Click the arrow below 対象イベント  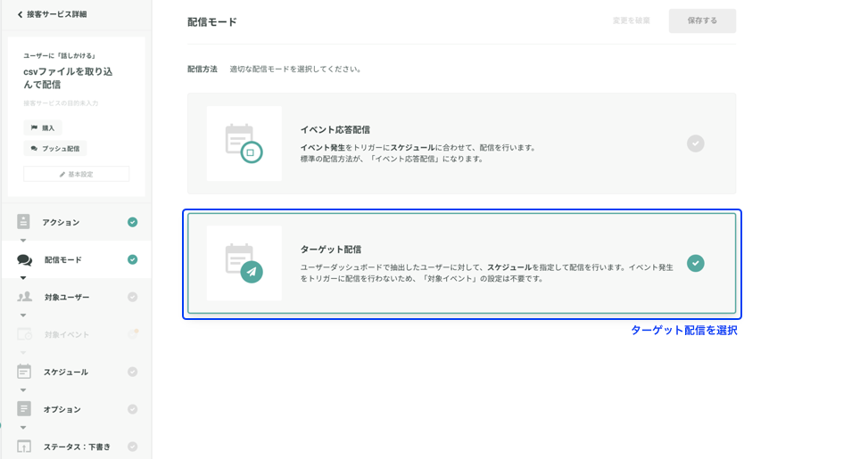click(x=23, y=353)
